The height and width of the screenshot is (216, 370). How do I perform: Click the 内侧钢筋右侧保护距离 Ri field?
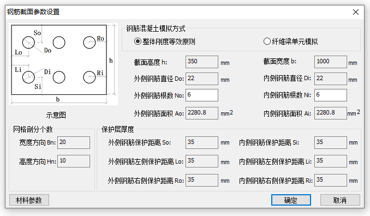(x=330, y=180)
